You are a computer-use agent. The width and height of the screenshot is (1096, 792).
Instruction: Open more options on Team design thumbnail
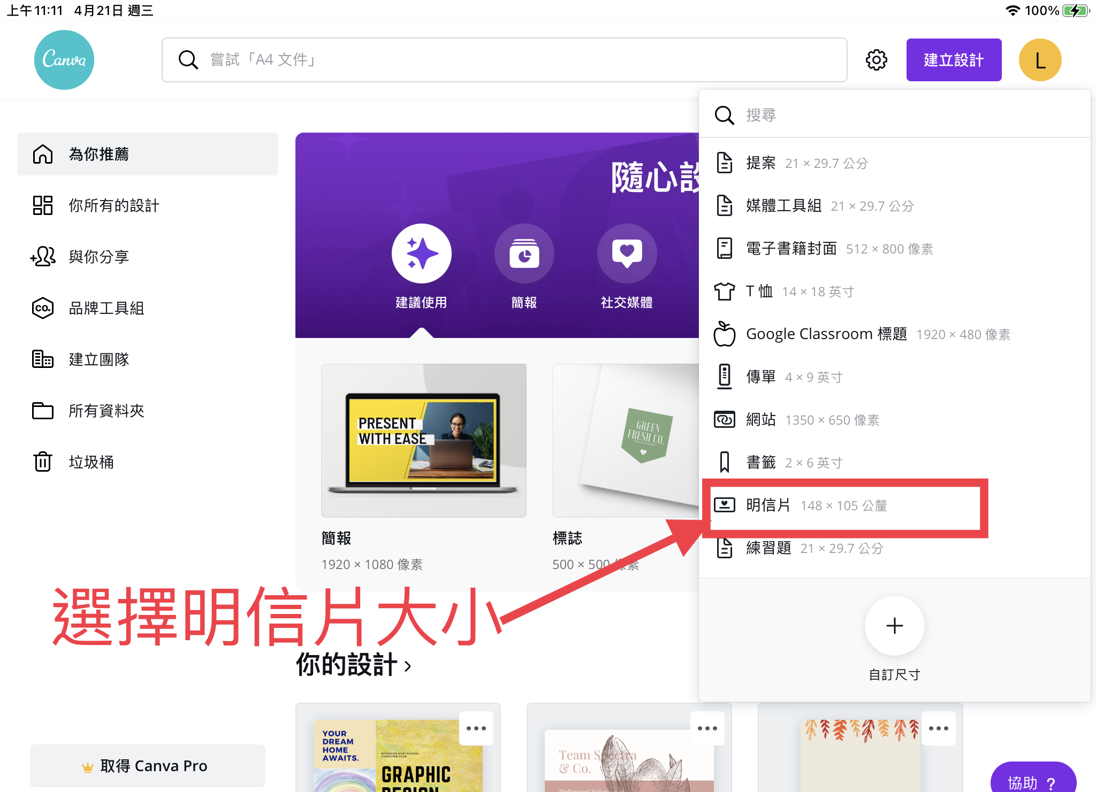[x=707, y=728]
